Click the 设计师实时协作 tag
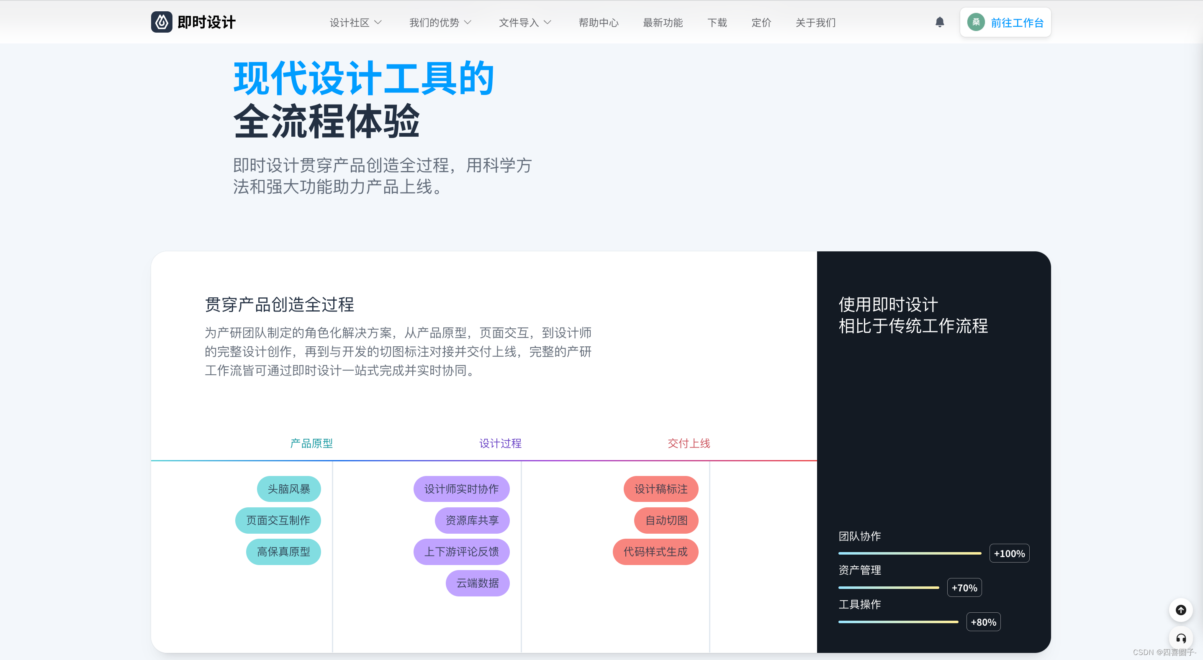 click(461, 489)
